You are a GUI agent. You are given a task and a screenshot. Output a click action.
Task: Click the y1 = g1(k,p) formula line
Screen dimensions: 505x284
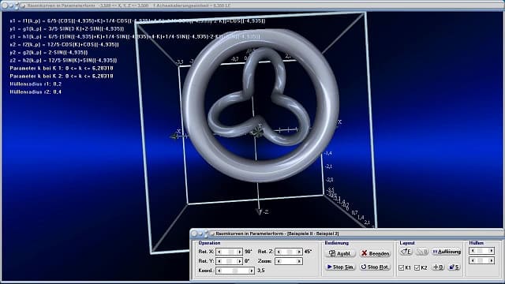[66, 28]
